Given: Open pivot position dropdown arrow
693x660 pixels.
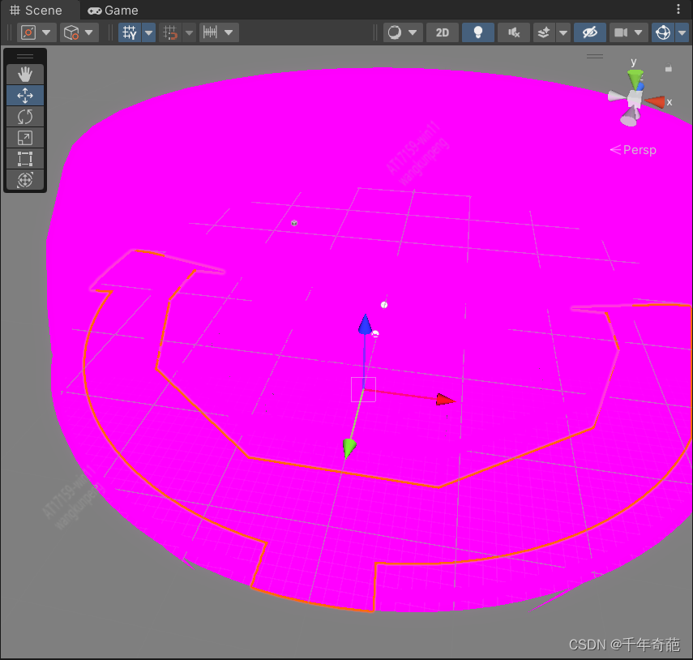Looking at the screenshot, I should pyautogui.click(x=46, y=32).
